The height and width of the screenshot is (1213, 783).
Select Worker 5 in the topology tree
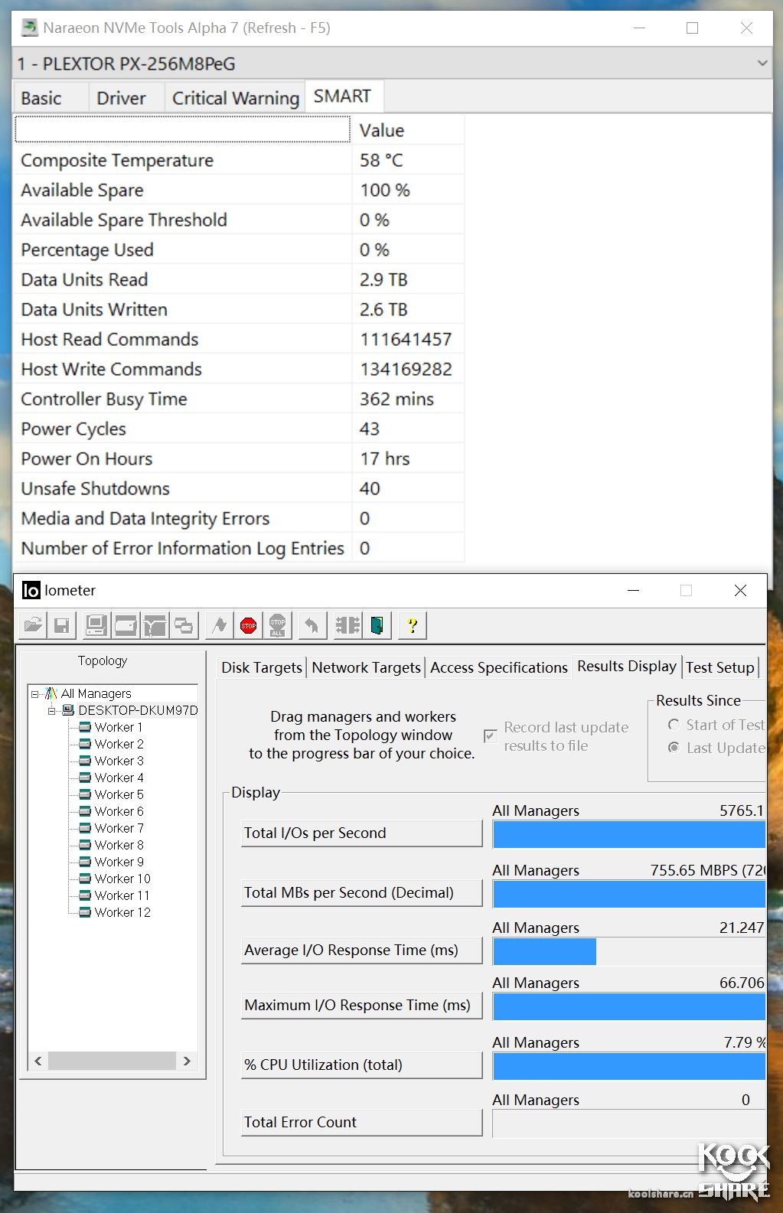pos(119,794)
